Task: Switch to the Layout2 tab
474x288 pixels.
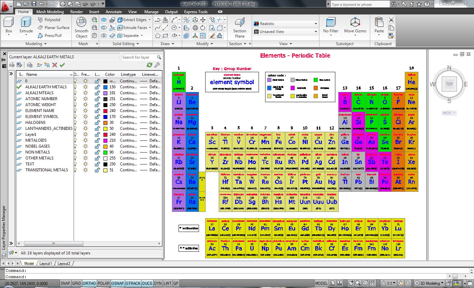Action: (64, 264)
